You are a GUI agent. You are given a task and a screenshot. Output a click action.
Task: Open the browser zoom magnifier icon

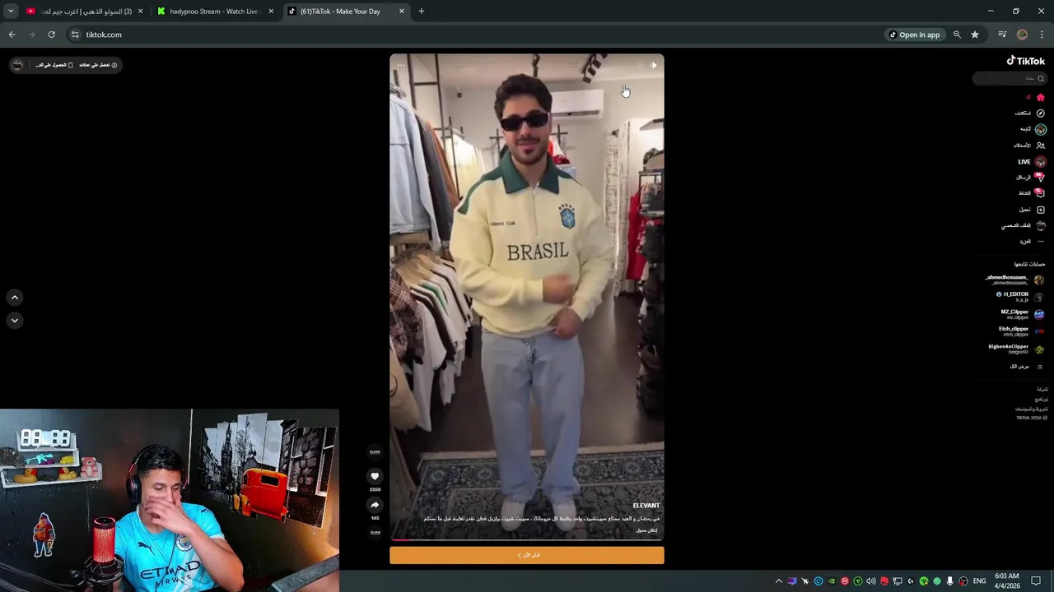pyautogui.click(x=957, y=35)
